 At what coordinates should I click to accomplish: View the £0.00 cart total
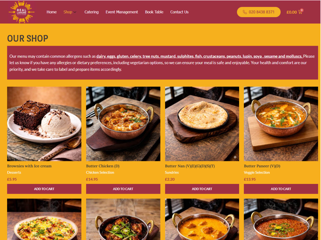292,12
